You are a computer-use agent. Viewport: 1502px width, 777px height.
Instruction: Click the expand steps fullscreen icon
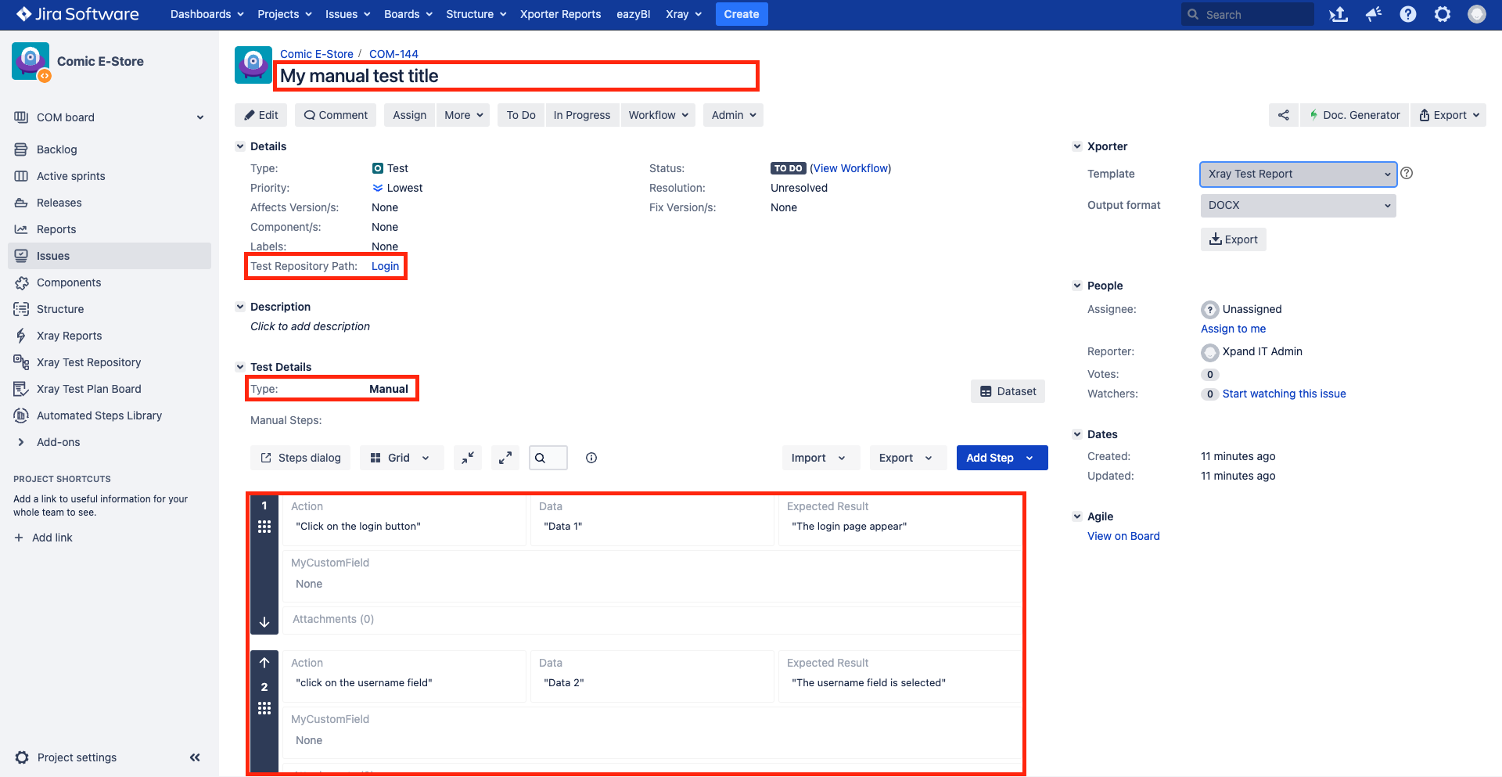pos(505,458)
